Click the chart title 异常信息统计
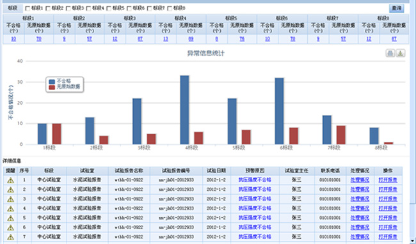This screenshot has width=416, height=244. click(206, 54)
